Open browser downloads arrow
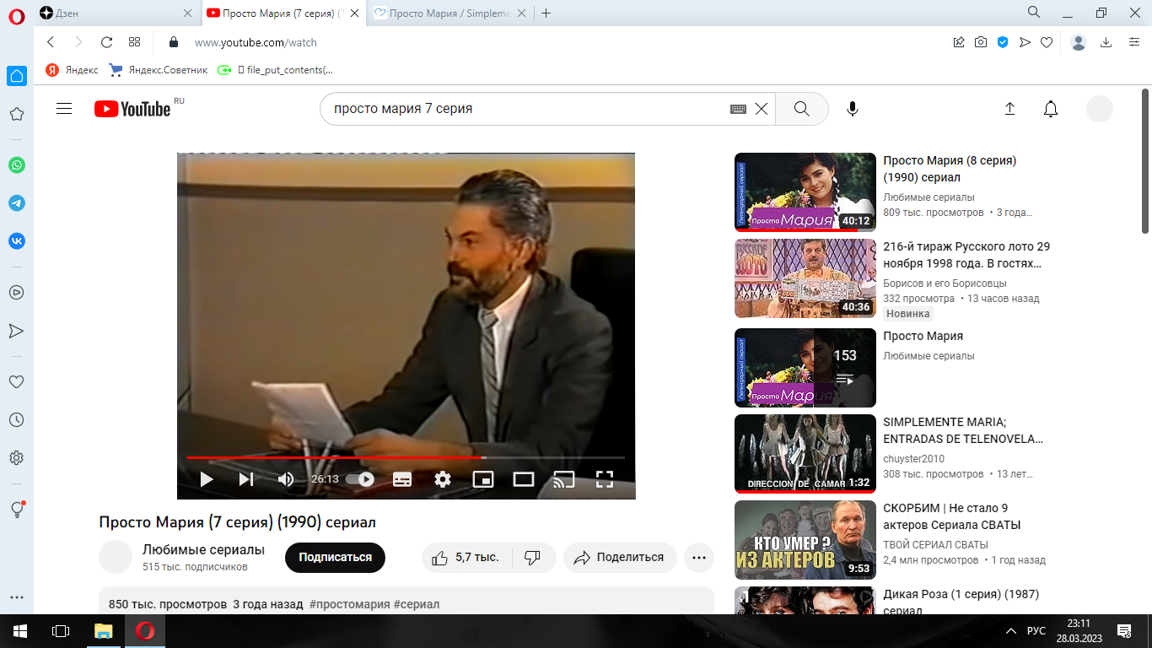The height and width of the screenshot is (648, 1152). tap(1106, 42)
